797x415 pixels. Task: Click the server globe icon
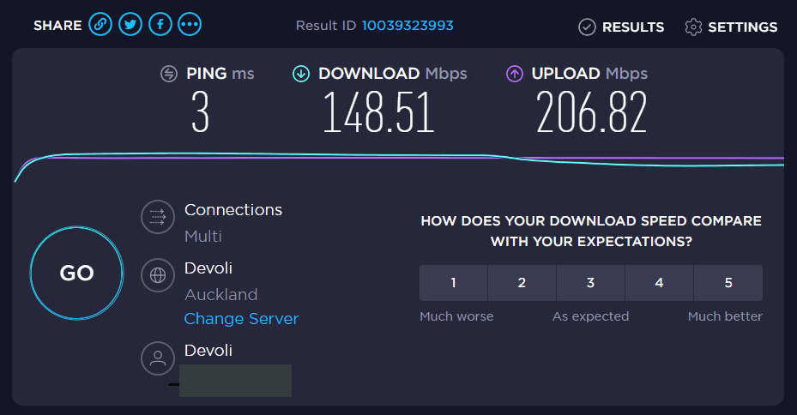(158, 275)
